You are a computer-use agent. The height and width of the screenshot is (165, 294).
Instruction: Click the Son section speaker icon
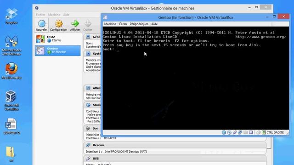[x=88, y=128]
